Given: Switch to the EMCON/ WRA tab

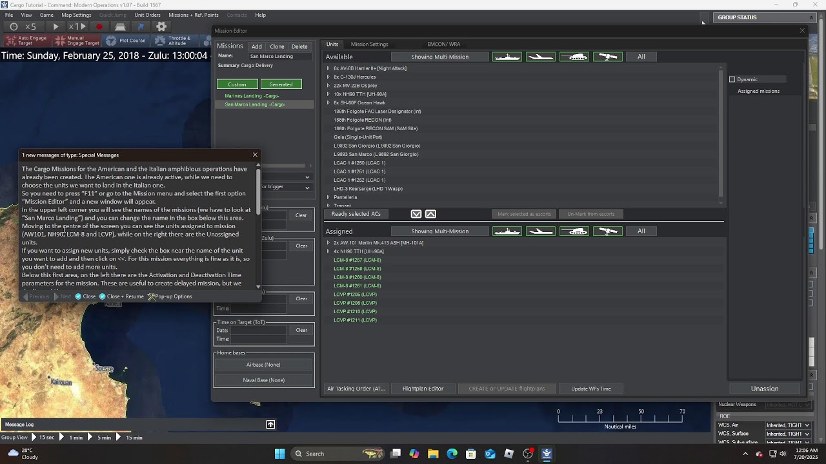Looking at the screenshot, I should tap(444, 44).
